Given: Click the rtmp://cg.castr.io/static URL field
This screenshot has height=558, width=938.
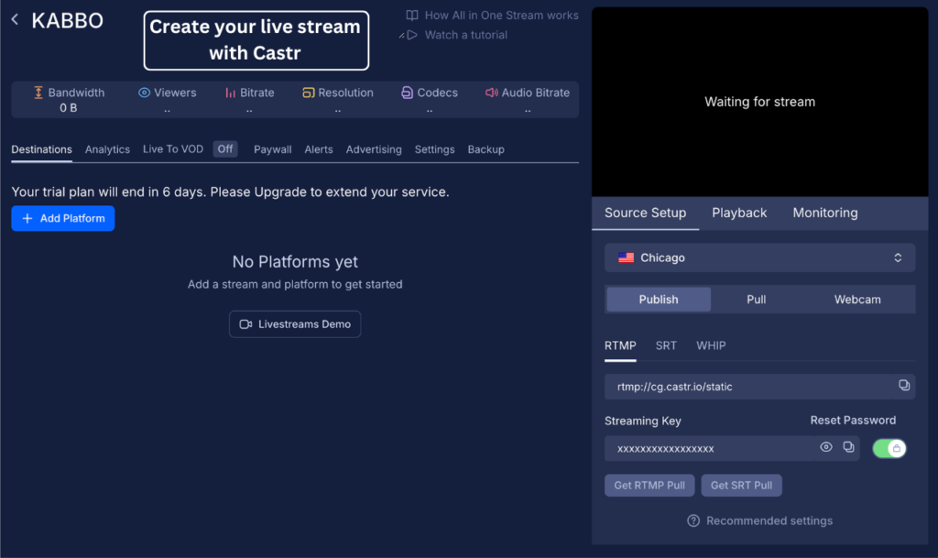Looking at the screenshot, I should [759, 387].
